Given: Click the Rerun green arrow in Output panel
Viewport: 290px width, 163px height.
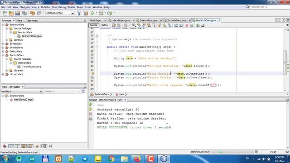Looking at the screenshot, I should pyautogui.click(x=91, y=105).
